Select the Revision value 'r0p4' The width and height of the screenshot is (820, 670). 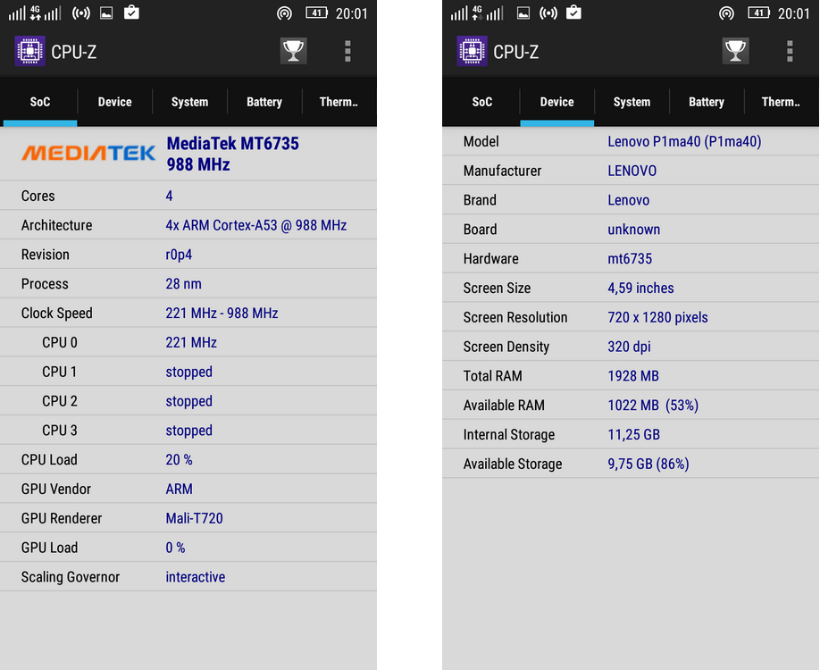tap(179, 255)
